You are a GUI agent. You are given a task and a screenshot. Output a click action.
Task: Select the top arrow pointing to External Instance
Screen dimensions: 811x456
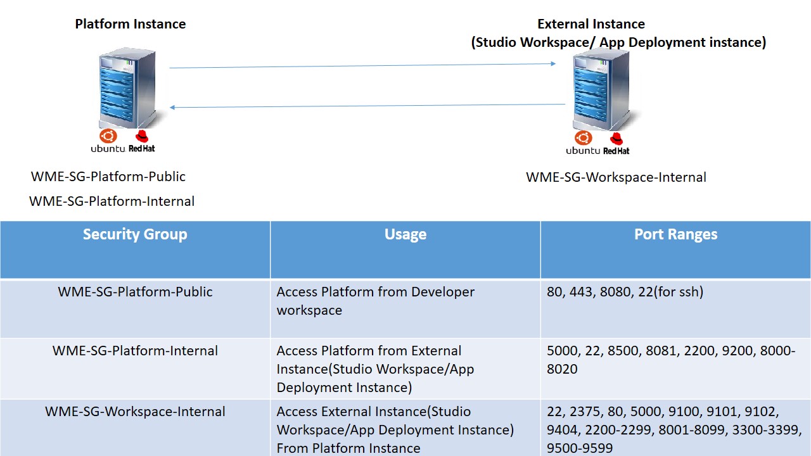coord(361,63)
